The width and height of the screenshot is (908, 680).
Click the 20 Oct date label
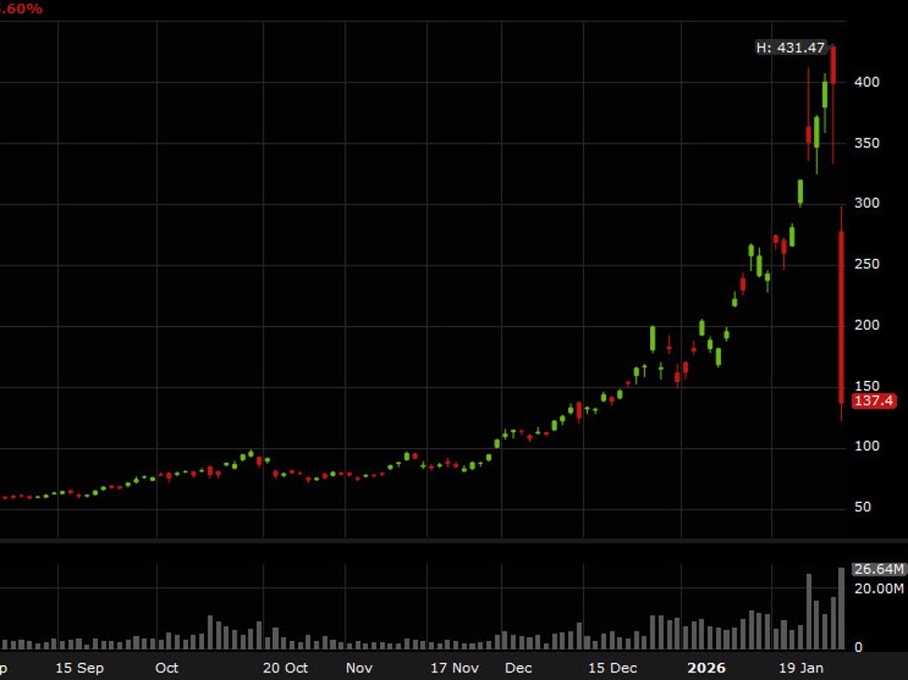[285, 668]
